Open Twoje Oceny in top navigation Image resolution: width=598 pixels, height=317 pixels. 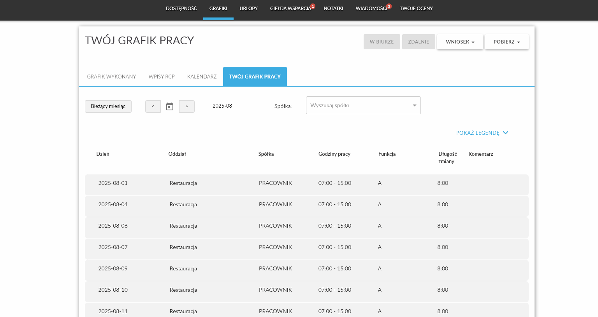[x=416, y=9]
